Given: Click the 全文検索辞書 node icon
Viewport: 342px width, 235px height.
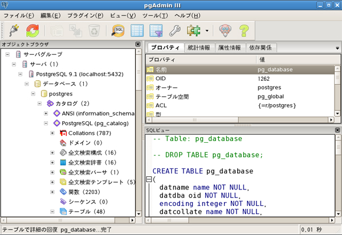Looking at the screenshot, I should (63, 163).
